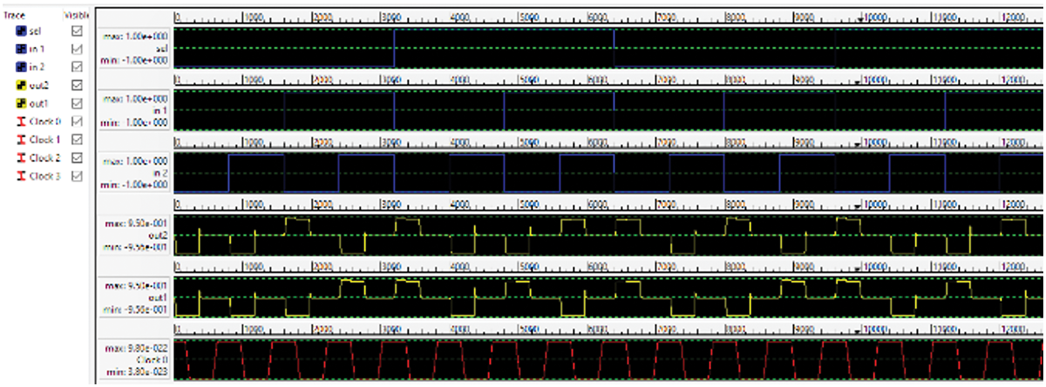This screenshot has height=387, width=1046.
Task: Select the Clock 2 trace name
Action: 45,158
